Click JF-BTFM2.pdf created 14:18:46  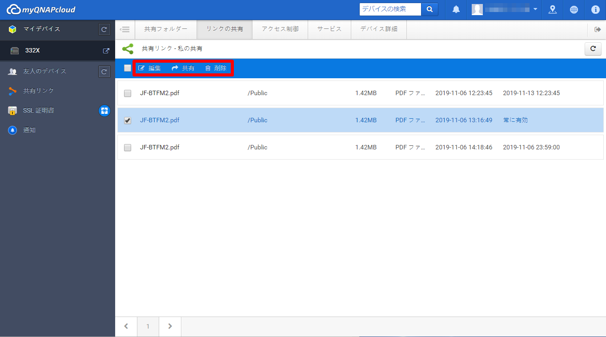[160, 148]
